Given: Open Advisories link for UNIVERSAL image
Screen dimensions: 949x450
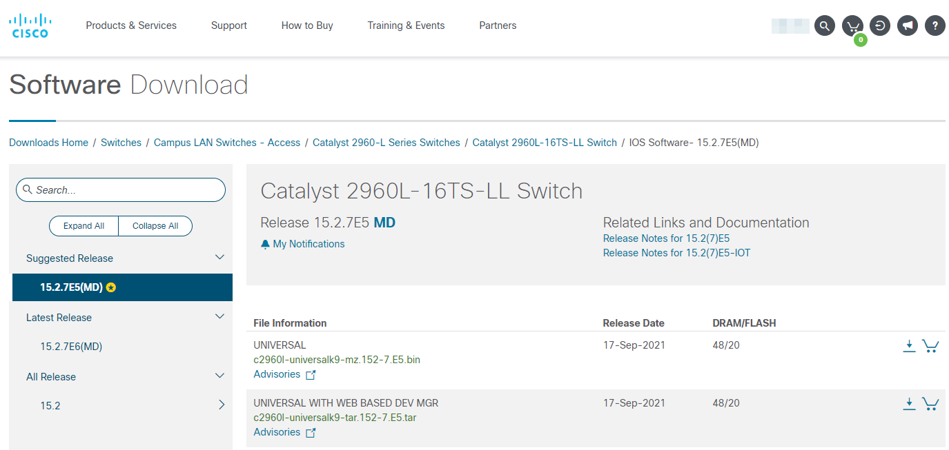Looking at the screenshot, I should [277, 374].
